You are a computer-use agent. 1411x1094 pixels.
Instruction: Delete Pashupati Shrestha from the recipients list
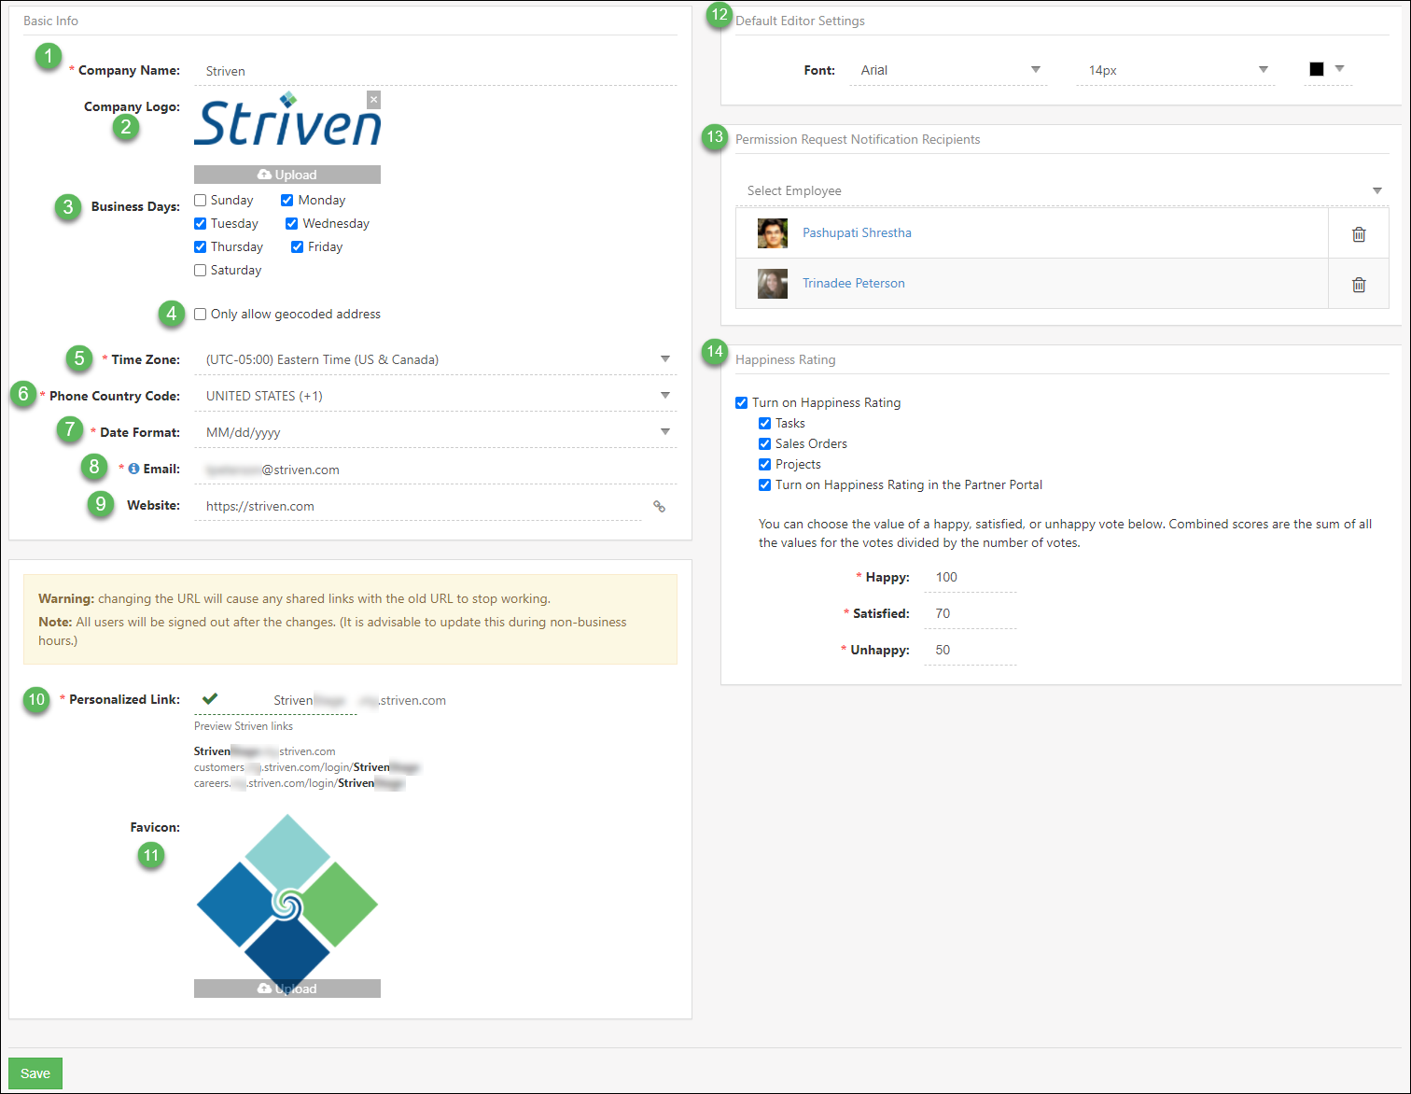point(1359,233)
